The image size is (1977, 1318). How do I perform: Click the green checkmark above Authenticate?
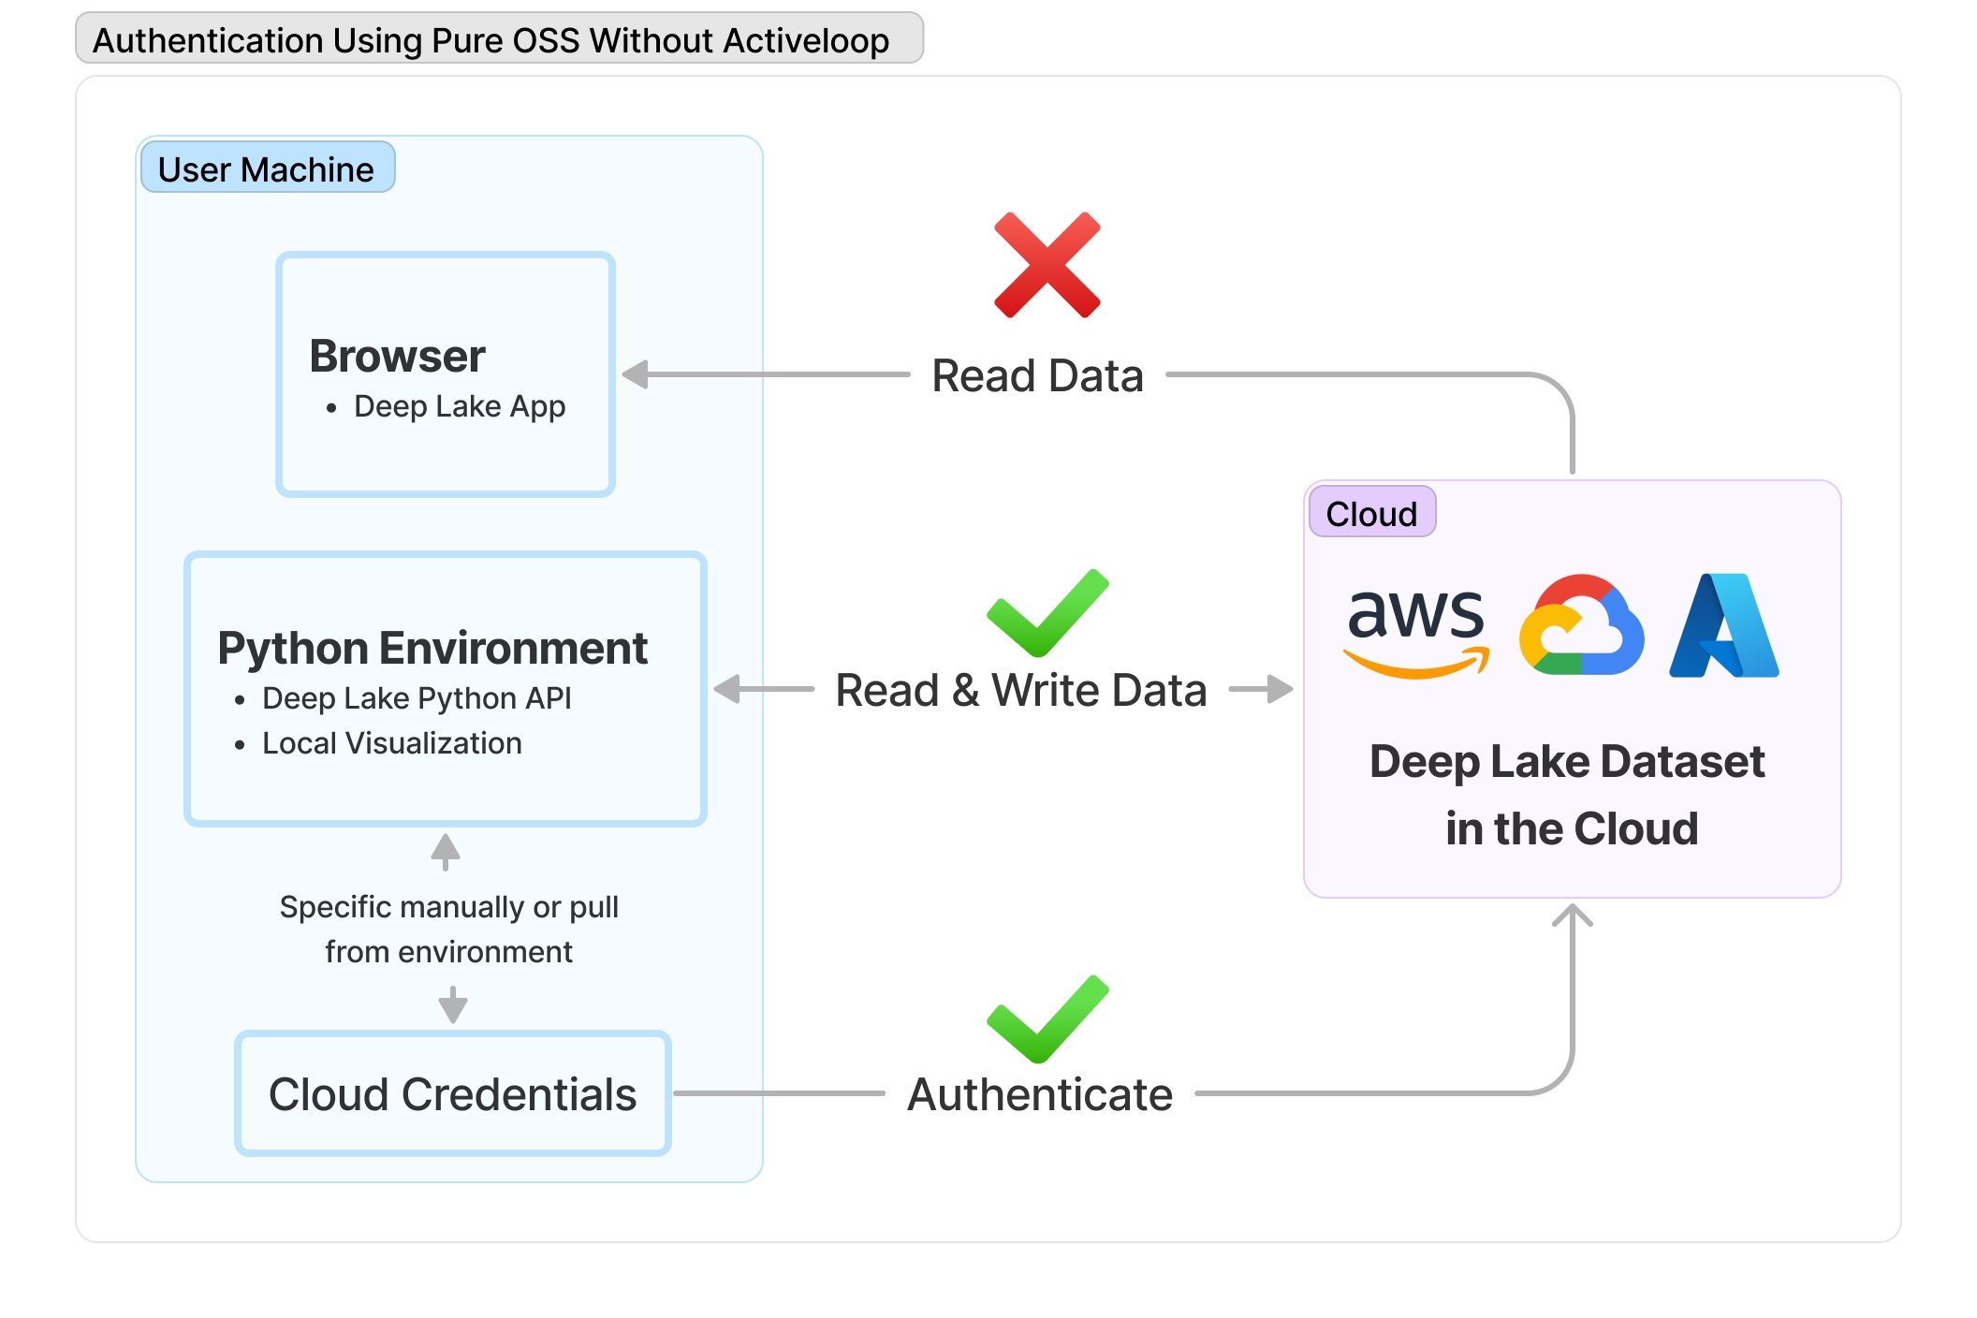tap(1047, 1019)
